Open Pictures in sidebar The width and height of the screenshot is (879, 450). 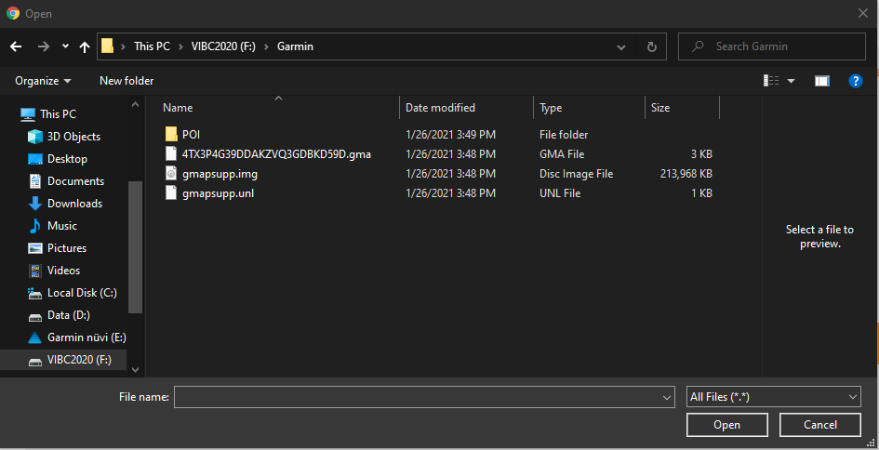point(67,248)
